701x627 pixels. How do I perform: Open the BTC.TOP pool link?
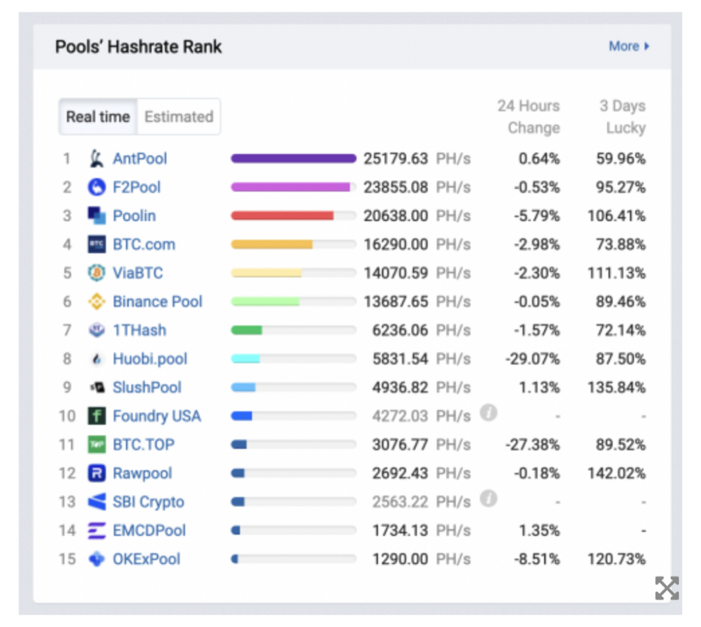[x=144, y=445]
